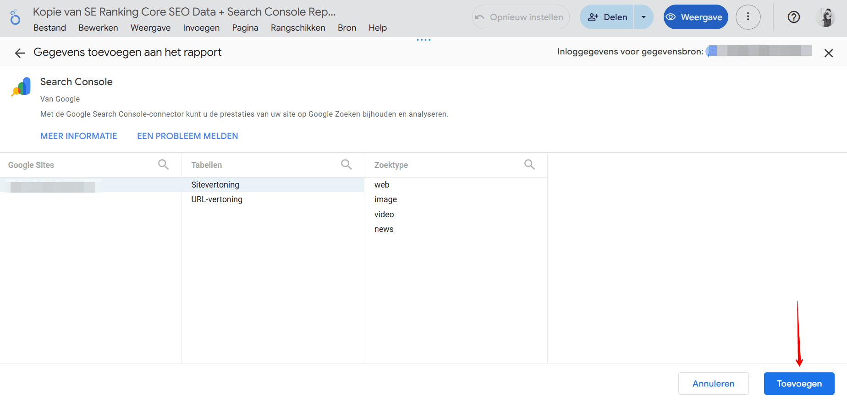Search Zoektype using the magnifier icon
The image size is (847, 403).
point(529,165)
